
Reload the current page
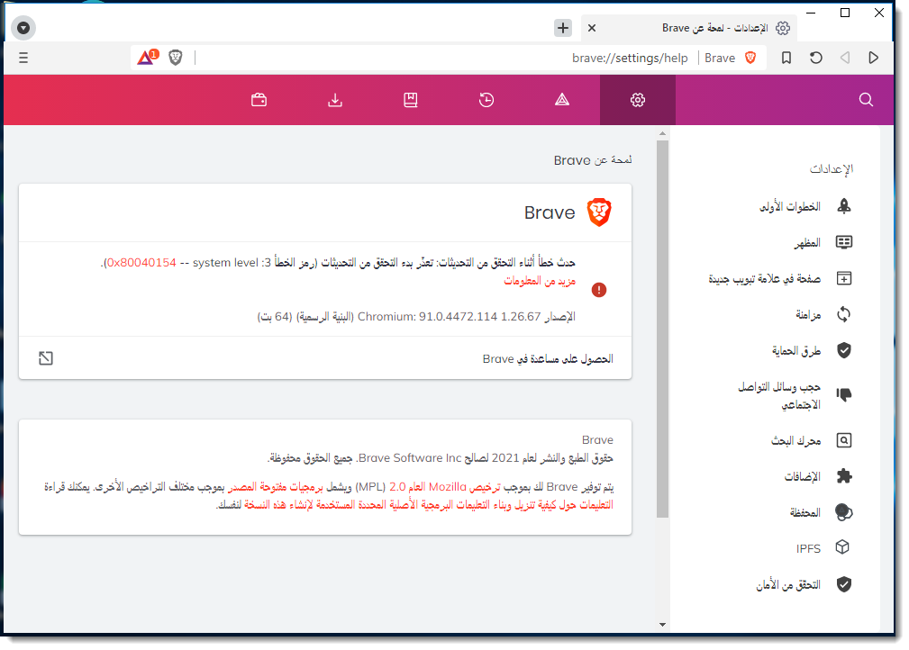pos(815,58)
